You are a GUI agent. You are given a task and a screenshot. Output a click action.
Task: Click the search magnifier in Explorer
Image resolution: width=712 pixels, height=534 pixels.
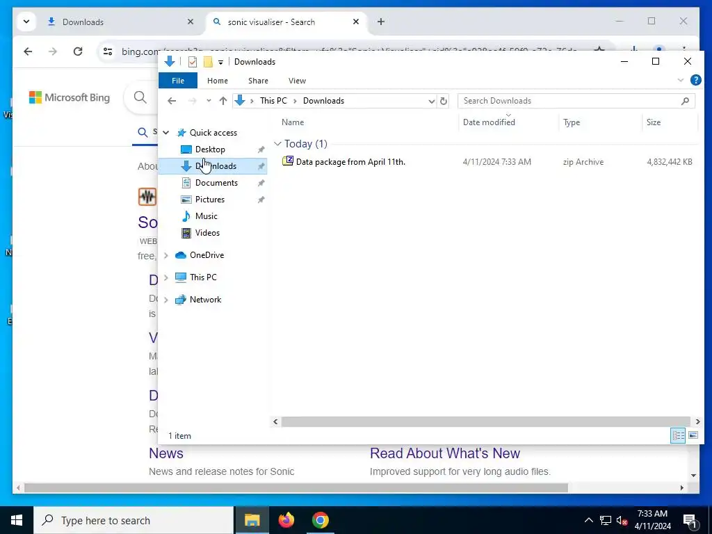pyautogui.click(x=685, y=101)
